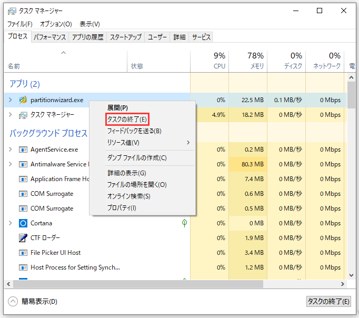
Task: Switch to the サービス tab
Action: click(201, 37)
